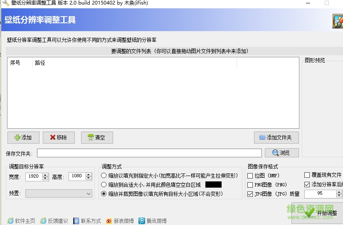343x225 pixels.
Task: Click the 腾讯微博 icon
Action: (x=141, y=221)
